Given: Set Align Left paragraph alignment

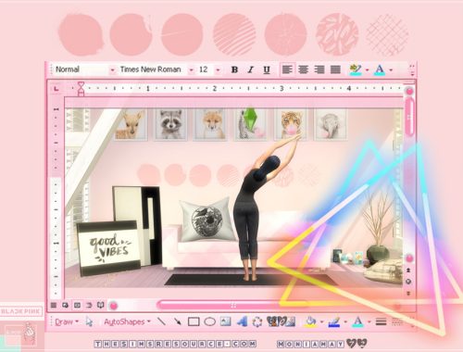Looking at the screenshot, I should [287, 69].
